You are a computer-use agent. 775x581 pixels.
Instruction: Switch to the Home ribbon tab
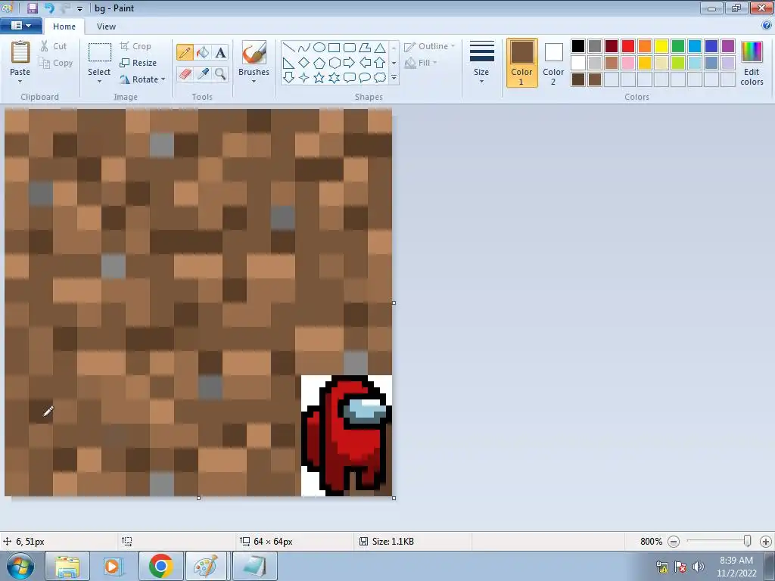pos(64,26)
